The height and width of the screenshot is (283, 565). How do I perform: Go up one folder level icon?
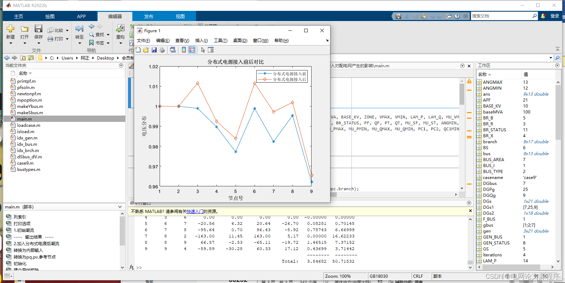pyautogui.click(x=23, y=58)
